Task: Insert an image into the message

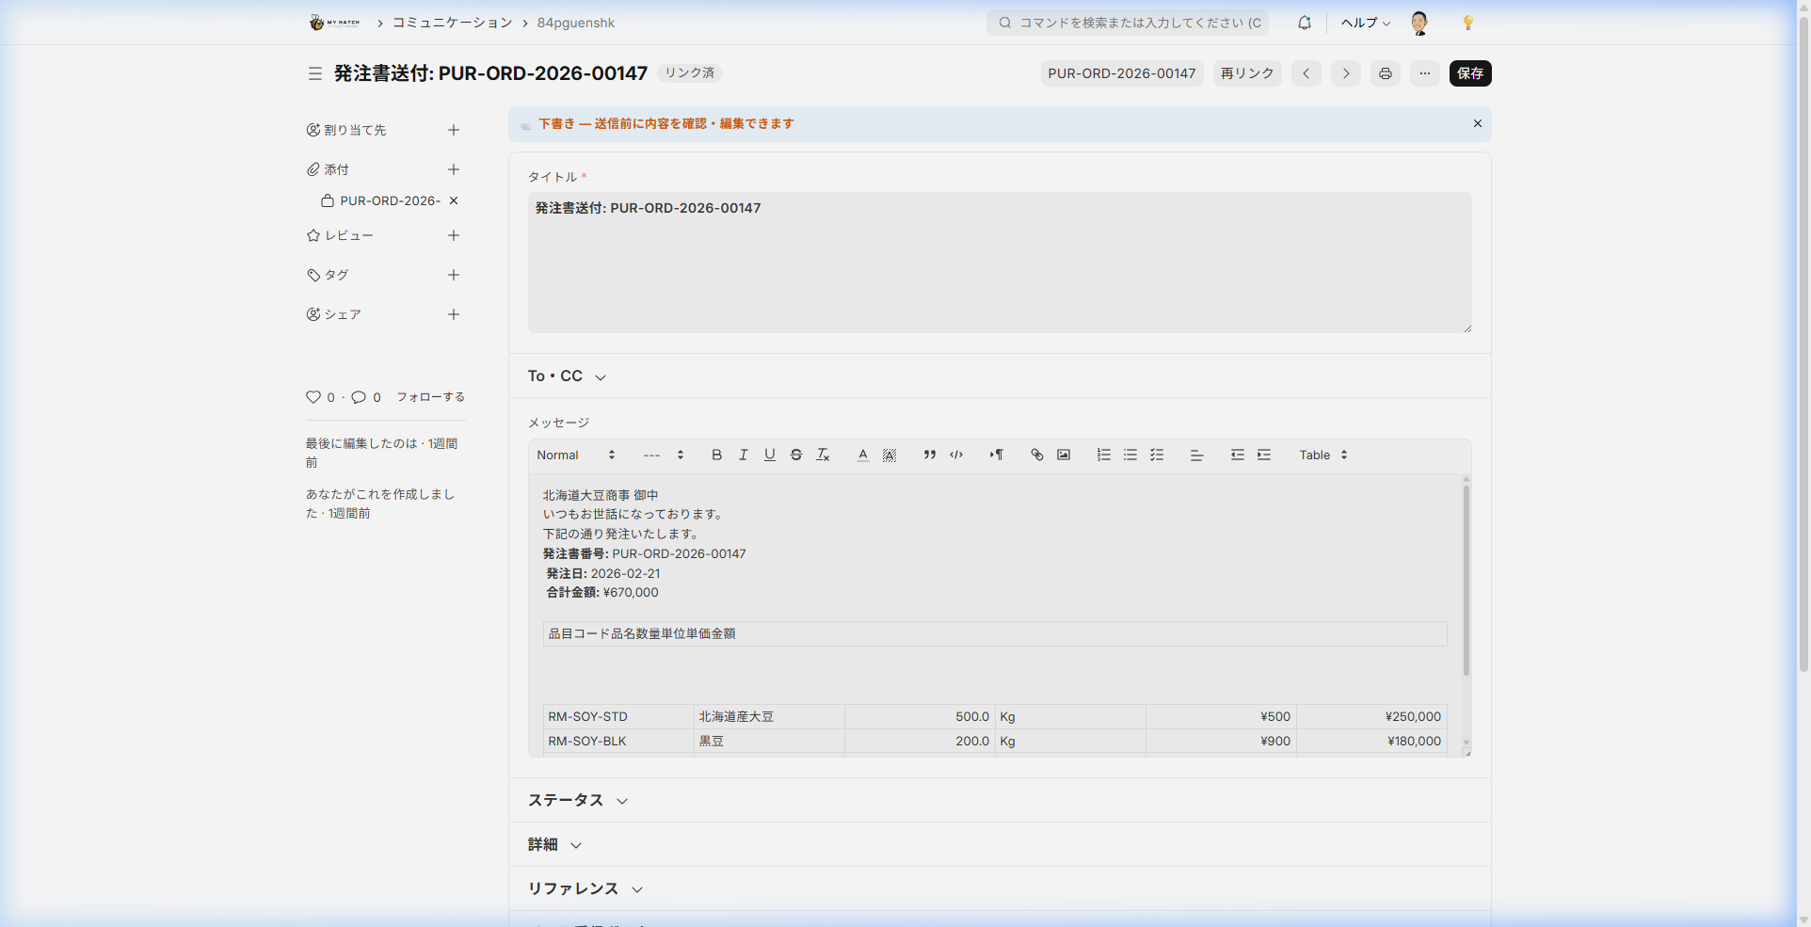Action: click(1064, 455)
